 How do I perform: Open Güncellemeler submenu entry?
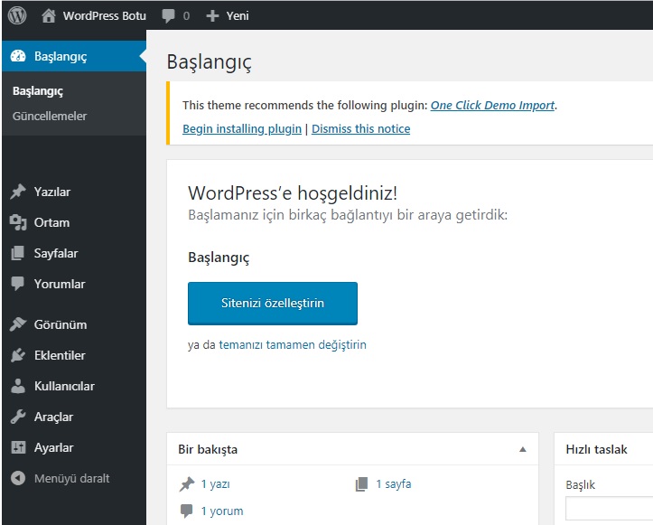coord(50,116)
